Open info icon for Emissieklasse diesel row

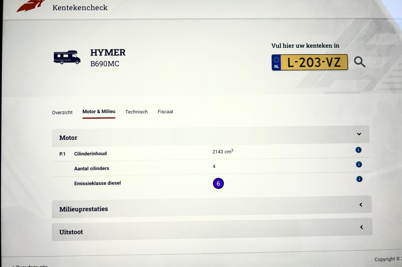(359, 179)
